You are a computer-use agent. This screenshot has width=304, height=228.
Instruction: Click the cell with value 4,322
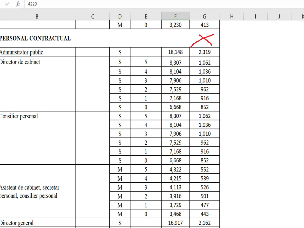click(175, 169)
